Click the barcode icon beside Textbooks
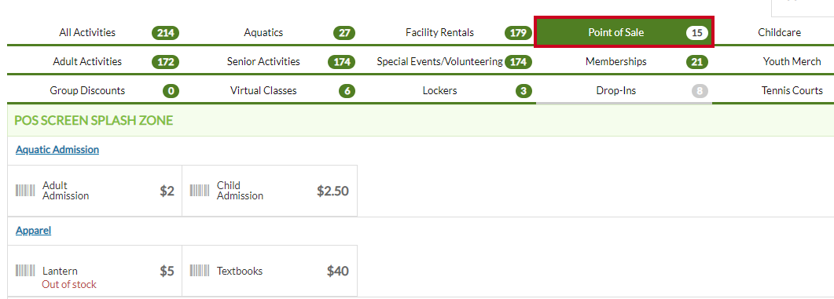The image size is (834, 299). click(x=200, y=271)
